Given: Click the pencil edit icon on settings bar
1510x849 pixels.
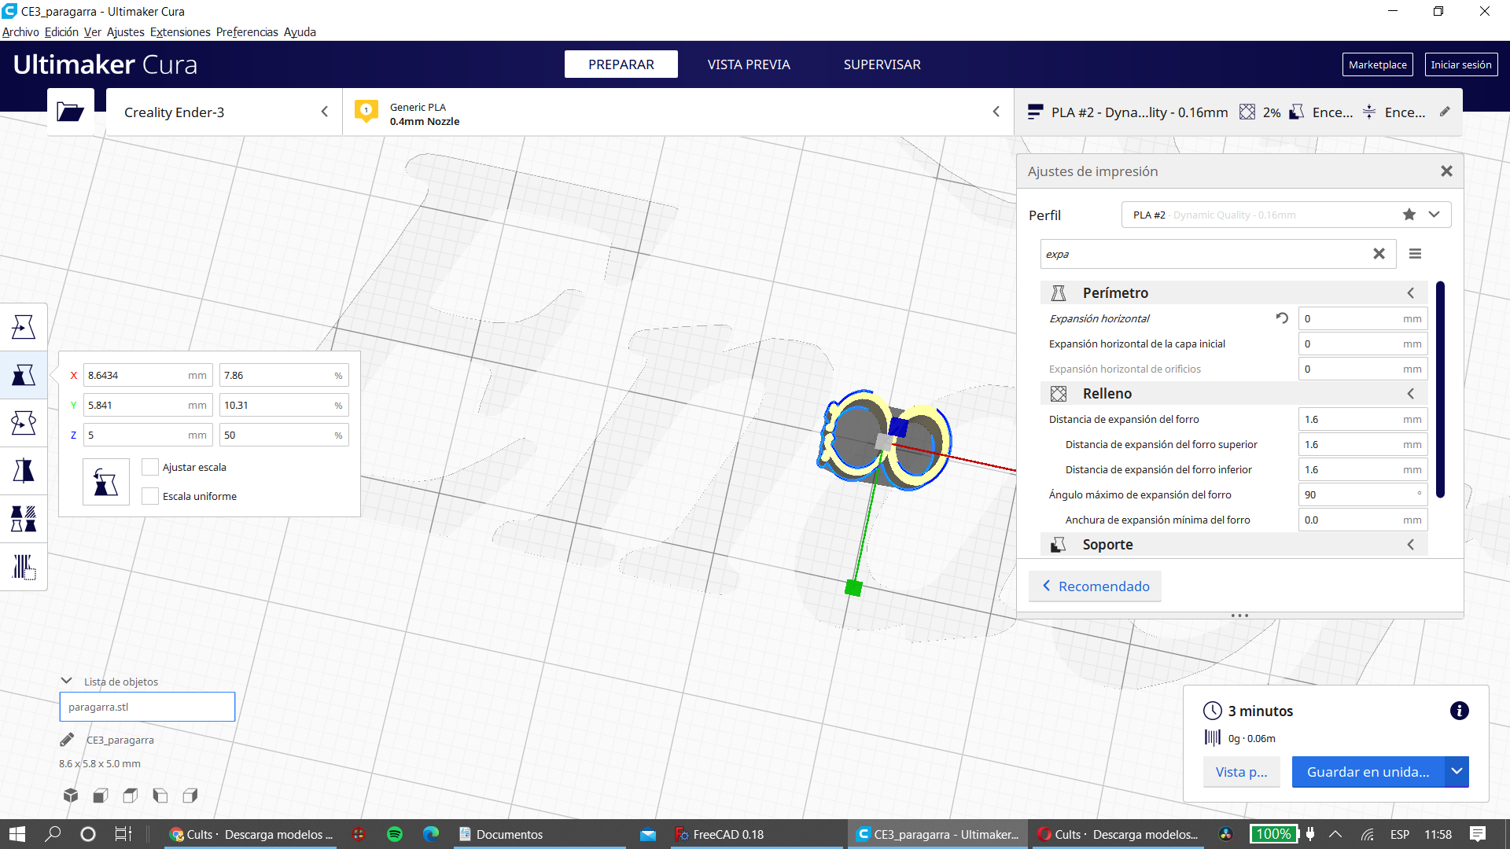Looking at the screenshot, I should click(1445, 112).
